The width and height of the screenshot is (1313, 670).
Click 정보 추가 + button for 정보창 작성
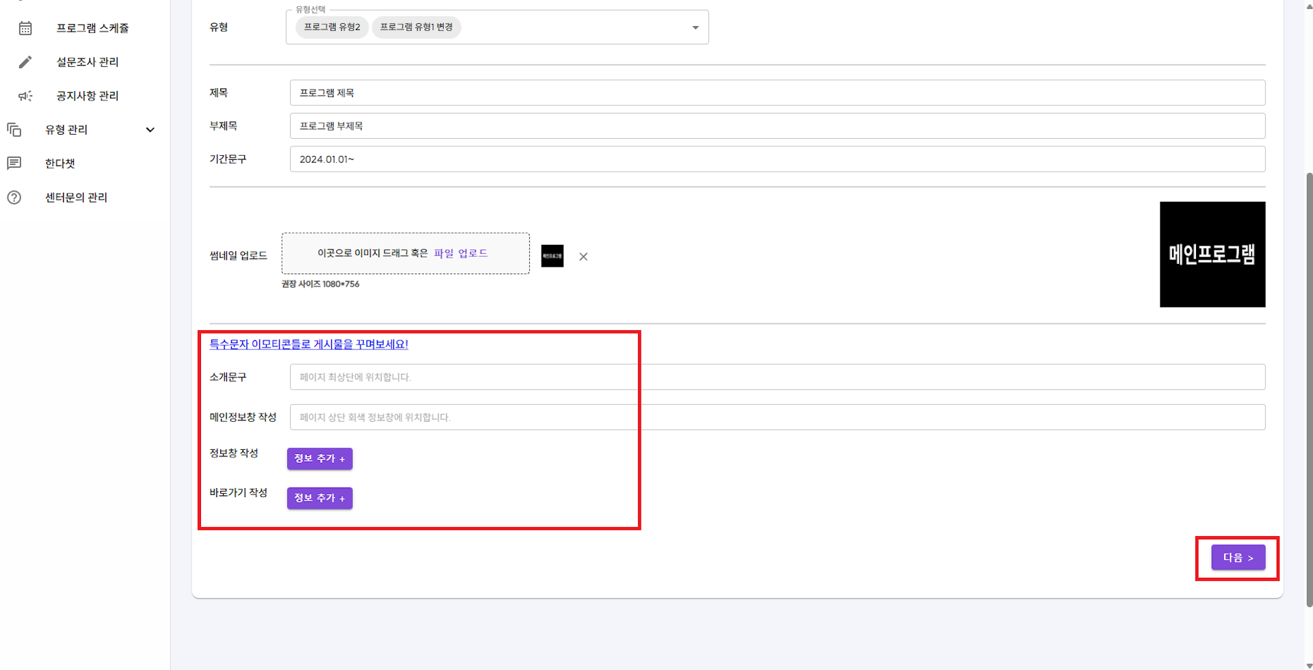(319, 459)
